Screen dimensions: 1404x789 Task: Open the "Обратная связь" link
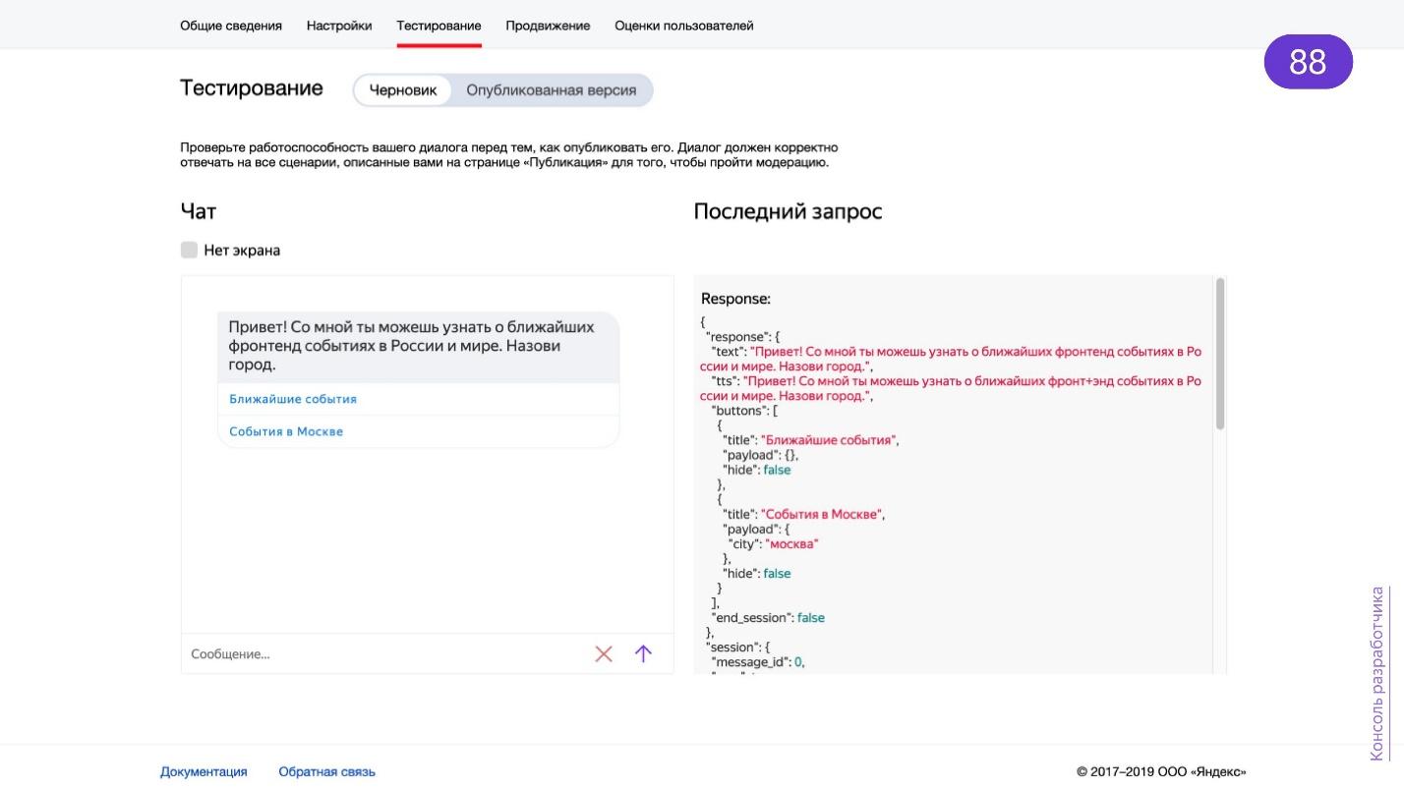coord(326,771)
